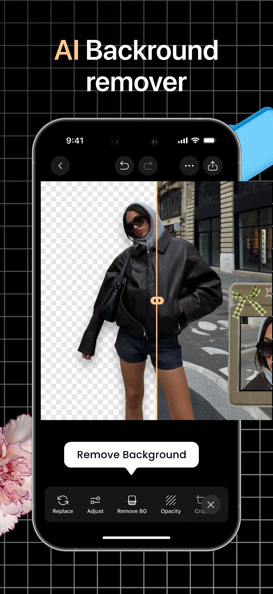Select the Replace tool
273x594 pixels.
pos(63,505)
